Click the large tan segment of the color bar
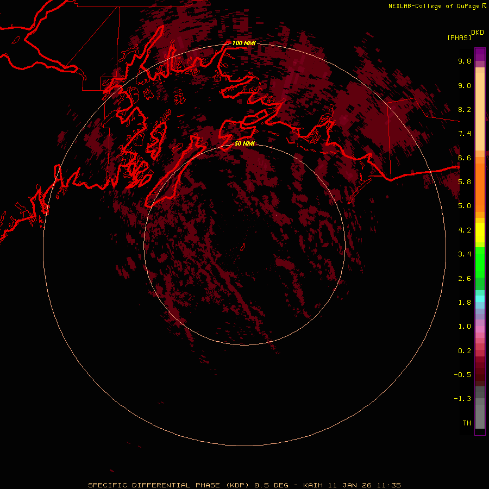 click(x=480, y=111)
